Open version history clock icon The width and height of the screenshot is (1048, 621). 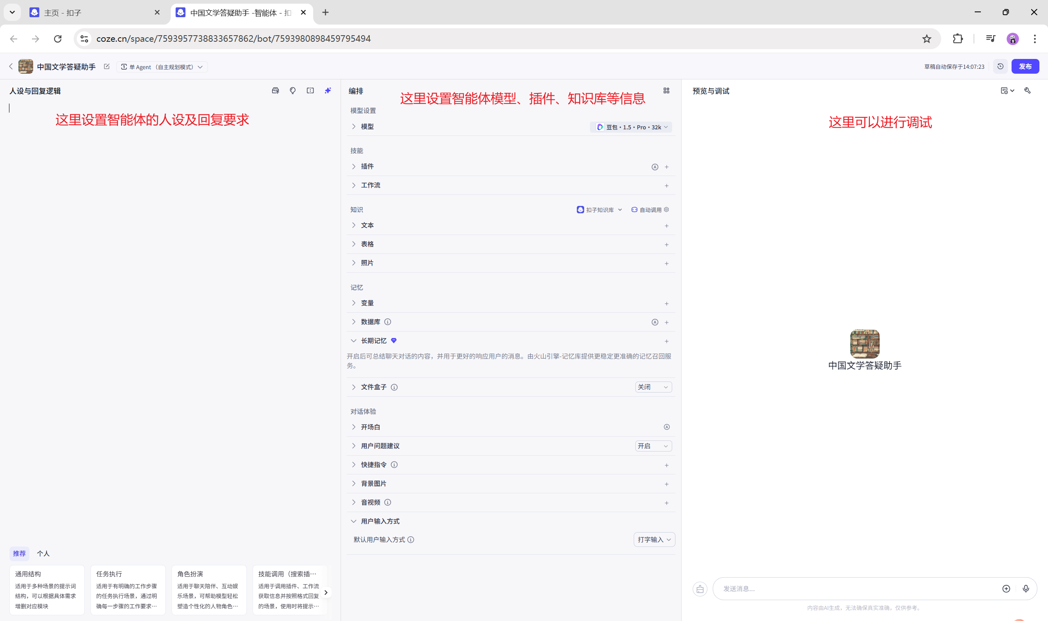pos(1000,67)
